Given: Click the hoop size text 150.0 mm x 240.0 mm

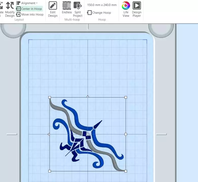Looking at the screenshot, I should pyautogui.click(x=102, y=5).
